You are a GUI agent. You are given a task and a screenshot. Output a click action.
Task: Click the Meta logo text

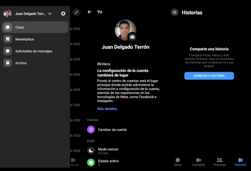tap(104, 64)
